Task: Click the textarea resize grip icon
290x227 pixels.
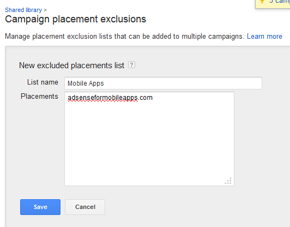Action: coord(228,181)
